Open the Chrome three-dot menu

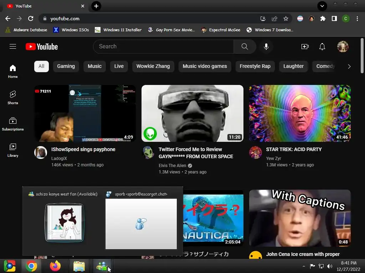[357, 18]
